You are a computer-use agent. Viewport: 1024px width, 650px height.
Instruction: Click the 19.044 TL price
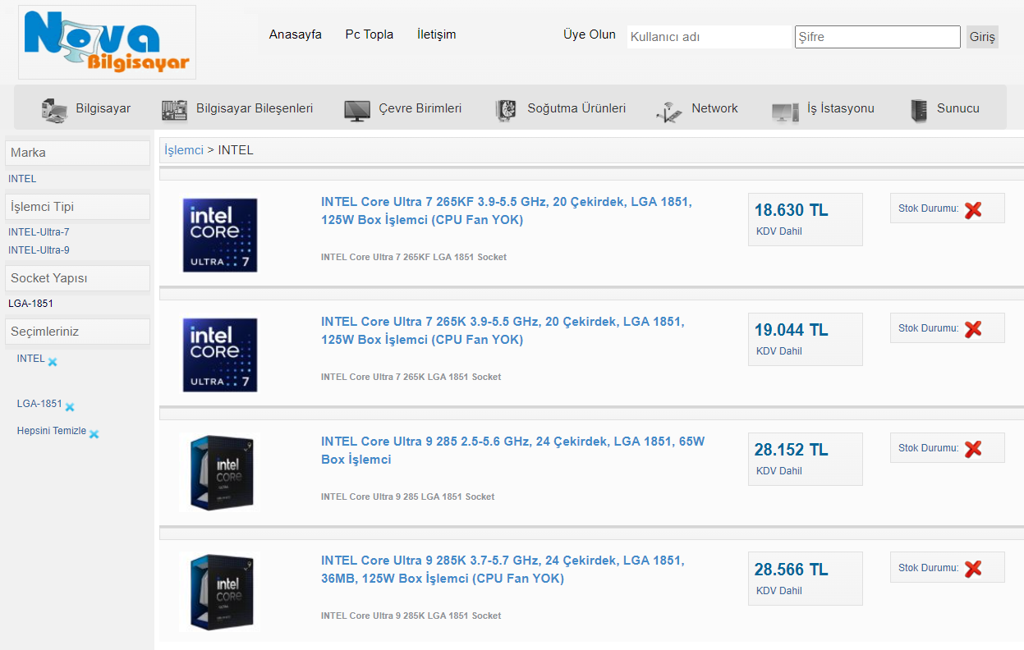tap(792, 330)
